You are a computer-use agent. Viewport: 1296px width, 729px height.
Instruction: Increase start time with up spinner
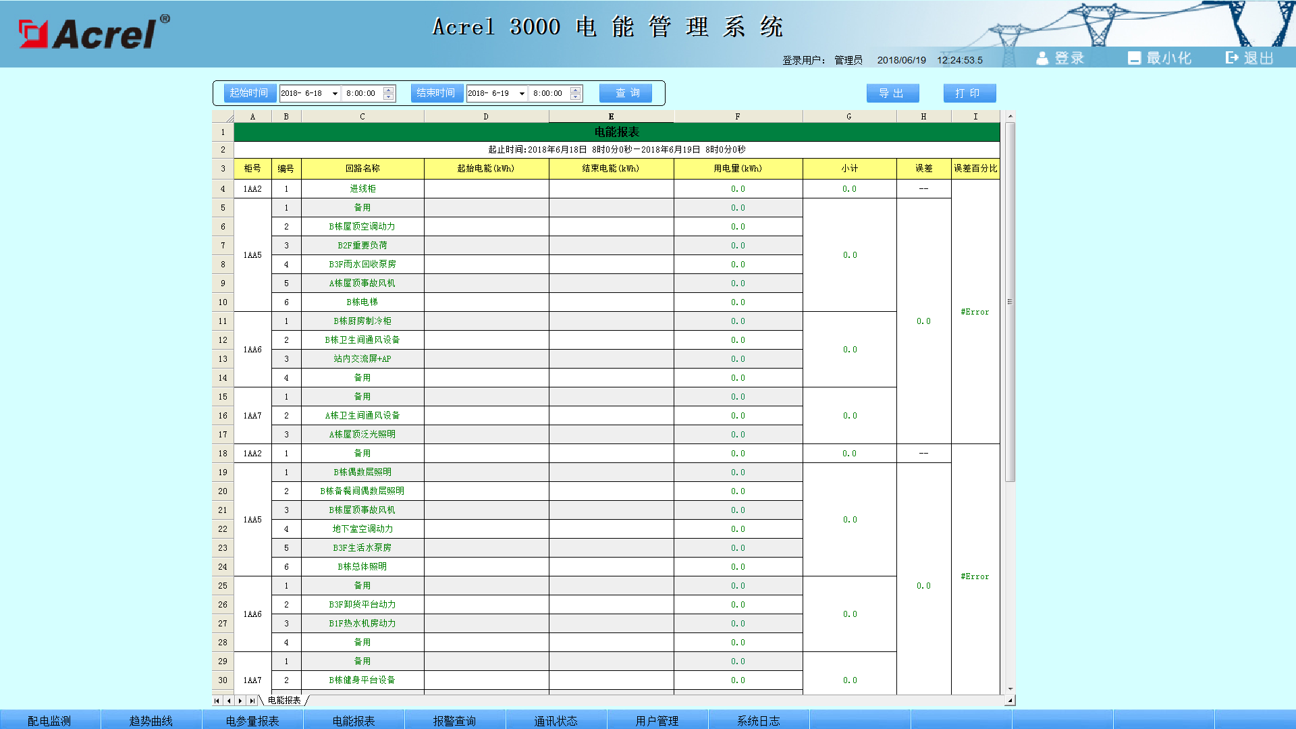389,90
